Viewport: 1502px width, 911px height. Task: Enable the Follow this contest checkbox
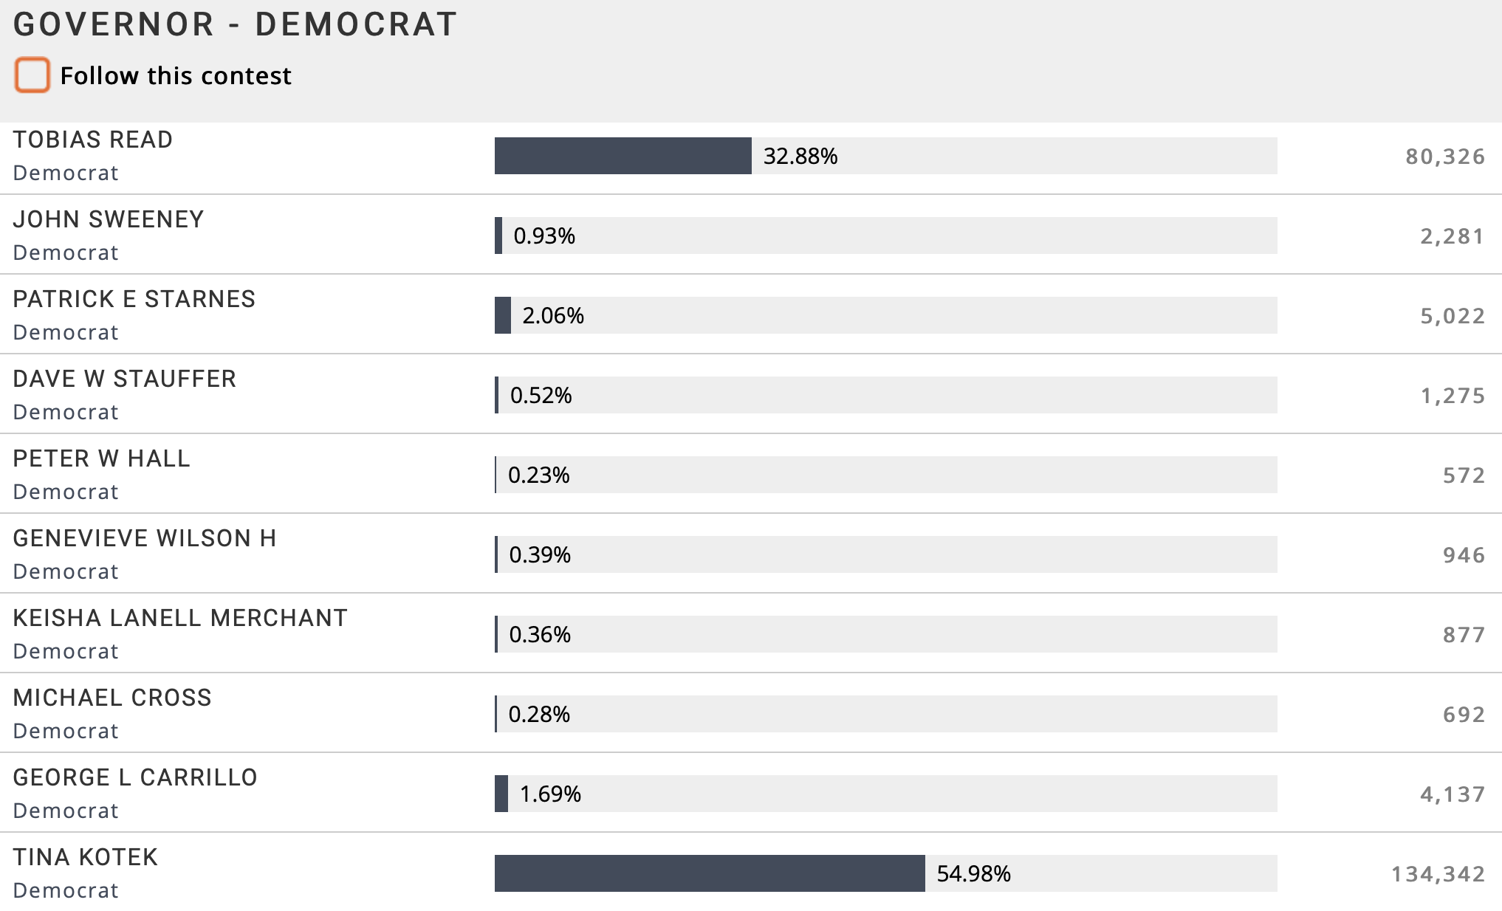32,75
